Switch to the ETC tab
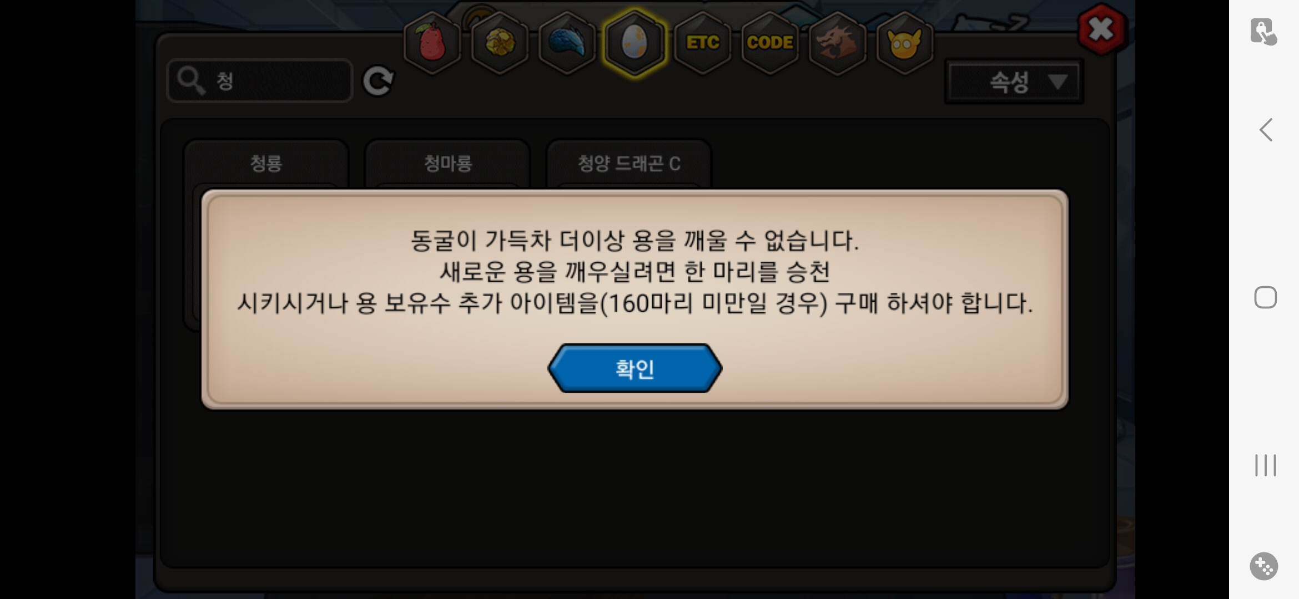 [702, 42]
